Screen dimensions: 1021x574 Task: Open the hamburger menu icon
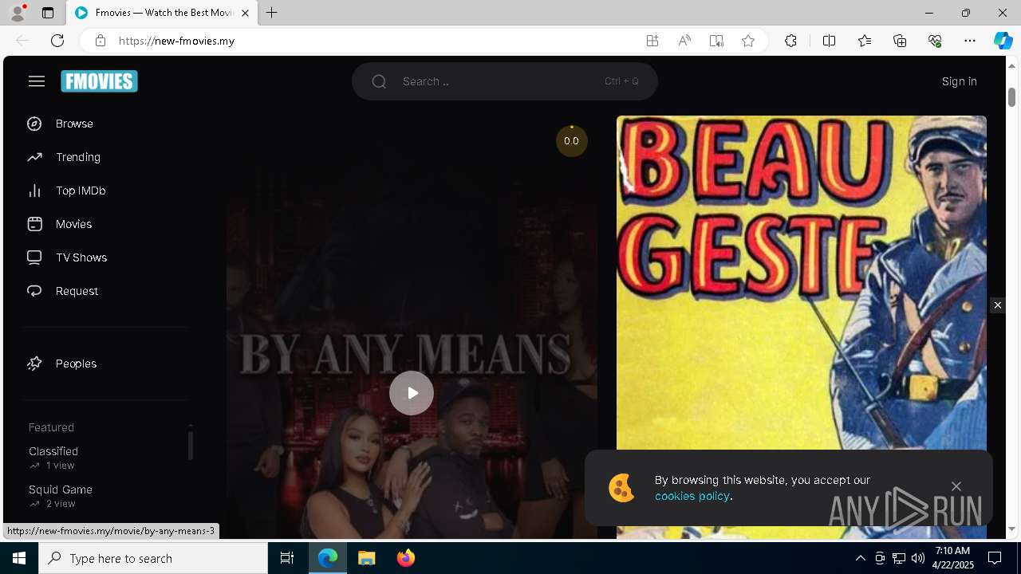[x=37, y=81]
